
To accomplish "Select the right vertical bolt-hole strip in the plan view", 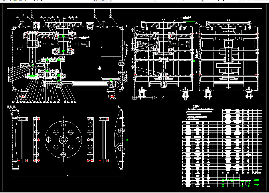I will [90, 140].
